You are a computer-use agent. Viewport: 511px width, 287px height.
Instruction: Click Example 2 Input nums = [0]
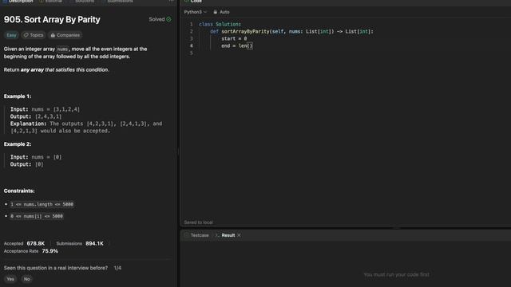coord(36,157)
